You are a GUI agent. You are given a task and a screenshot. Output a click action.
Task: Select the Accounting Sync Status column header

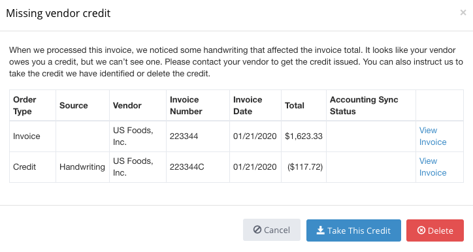point(371,106)
